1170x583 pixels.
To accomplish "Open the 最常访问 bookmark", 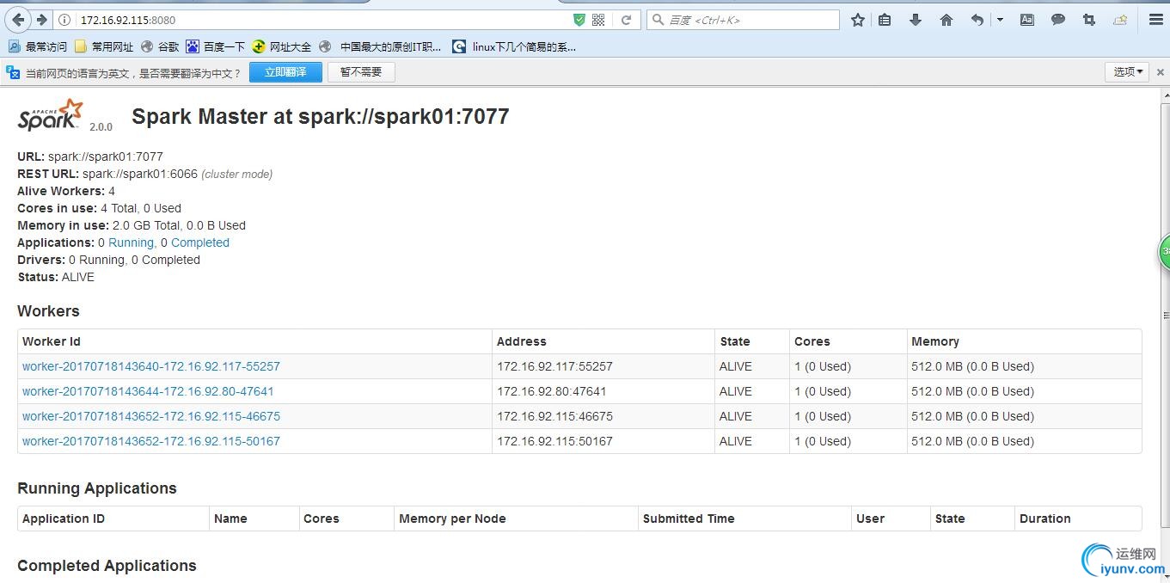I will pos(38,46).
